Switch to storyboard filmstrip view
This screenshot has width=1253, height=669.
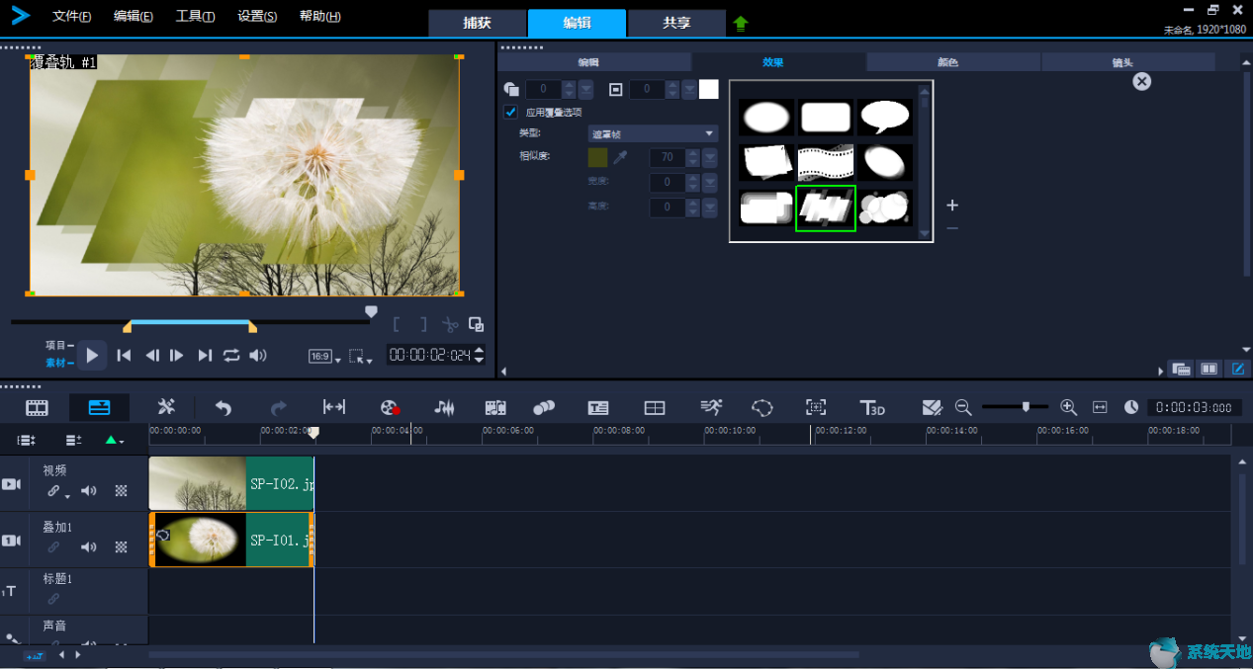[37, 407]
